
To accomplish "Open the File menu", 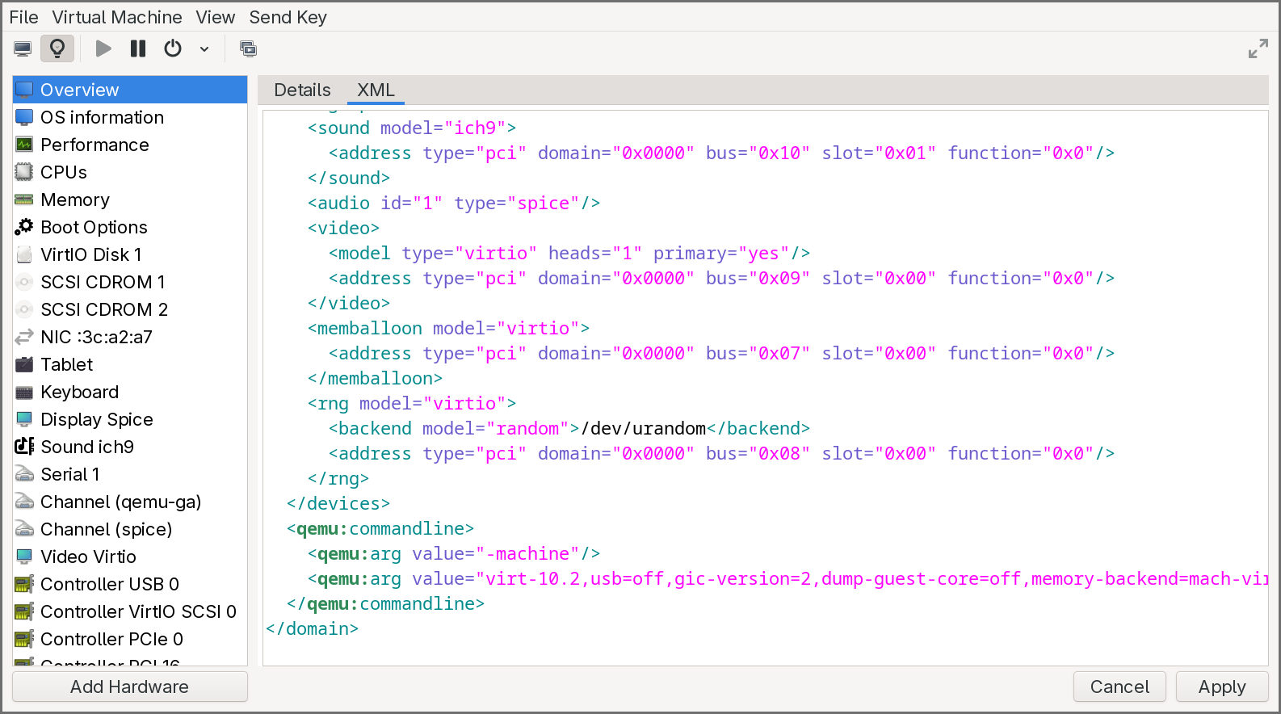I will (23, 17).
